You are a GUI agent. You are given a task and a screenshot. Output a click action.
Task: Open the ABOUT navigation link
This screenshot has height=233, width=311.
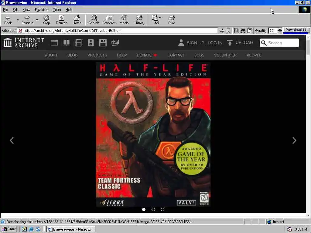coord(51,55)
